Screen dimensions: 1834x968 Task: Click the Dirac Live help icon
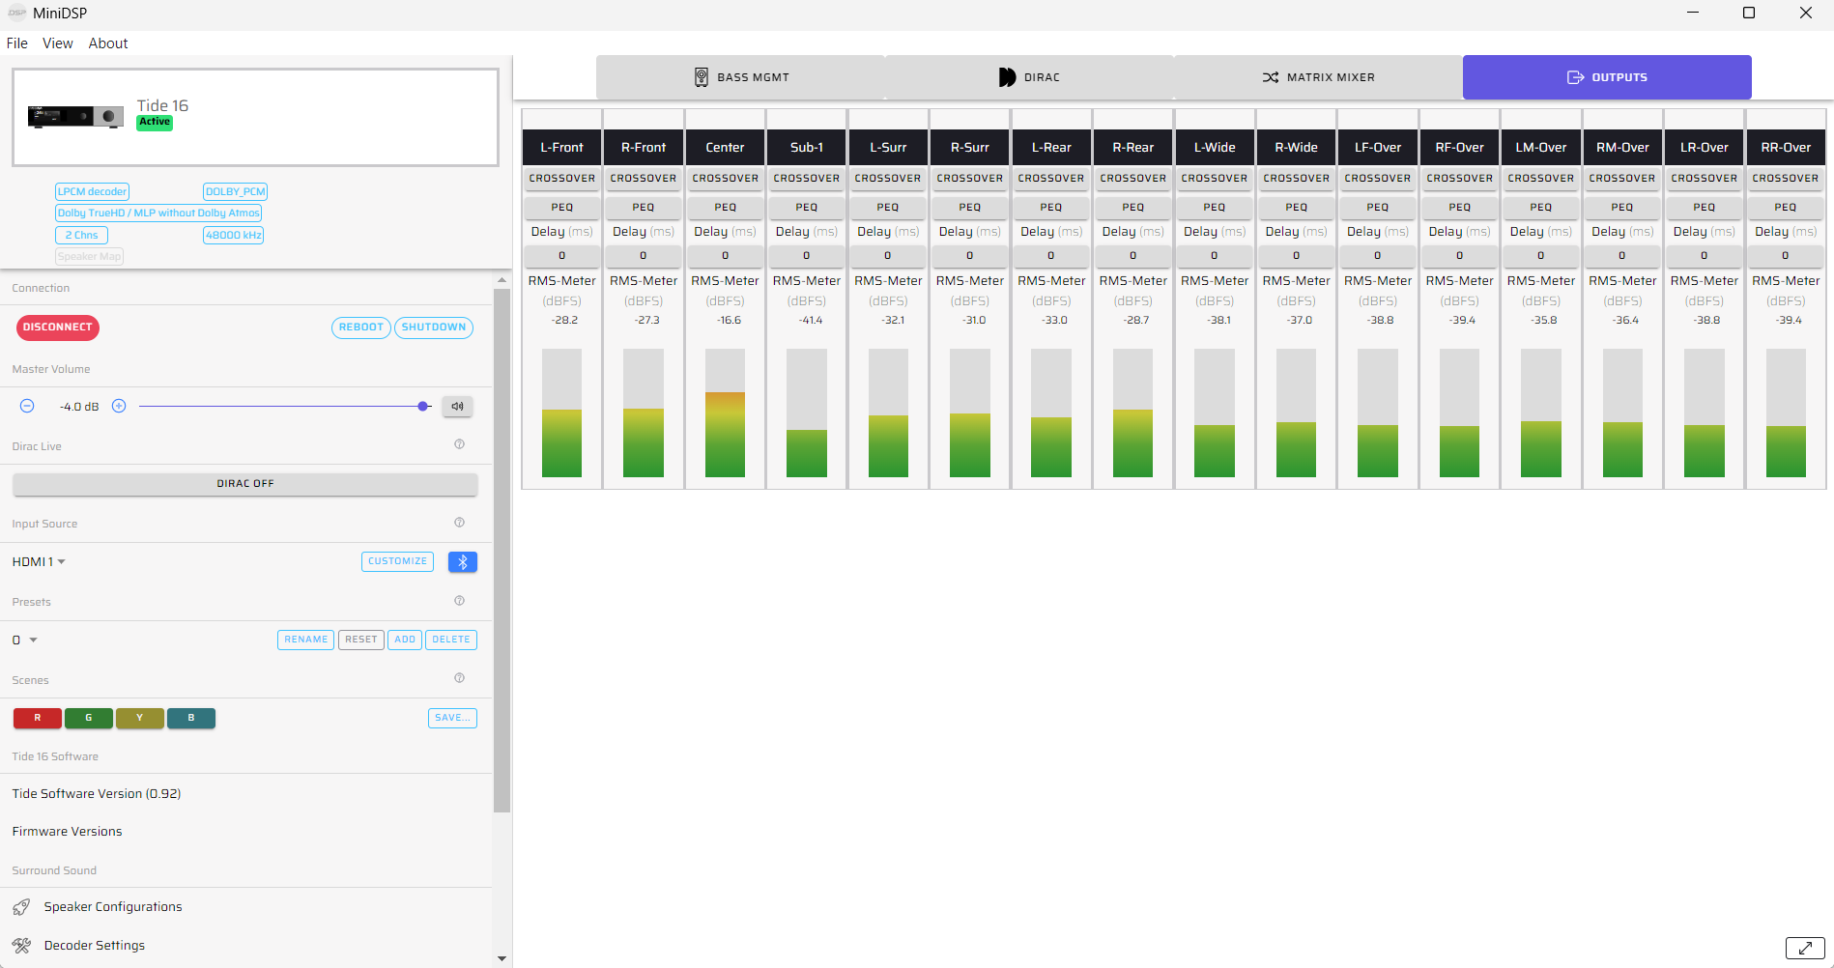[459, 444]
